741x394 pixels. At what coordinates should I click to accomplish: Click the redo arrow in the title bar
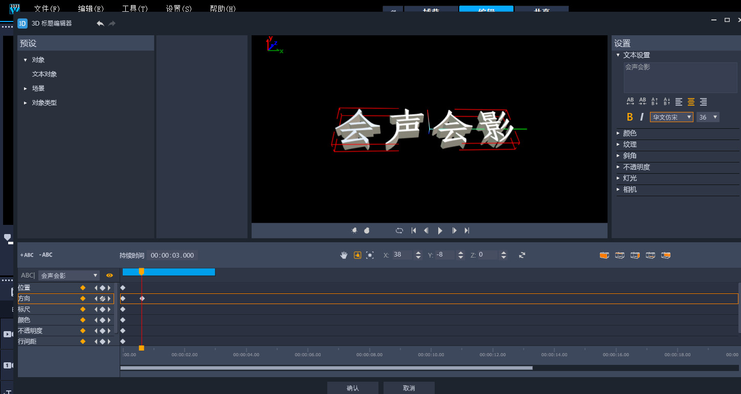pyautogui.click(x=112, y=24)
